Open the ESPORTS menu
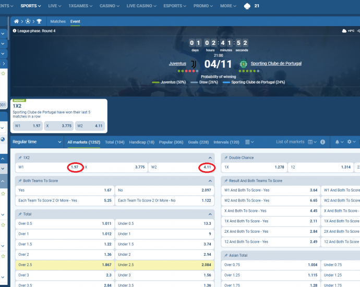 (x=175, y=6)
